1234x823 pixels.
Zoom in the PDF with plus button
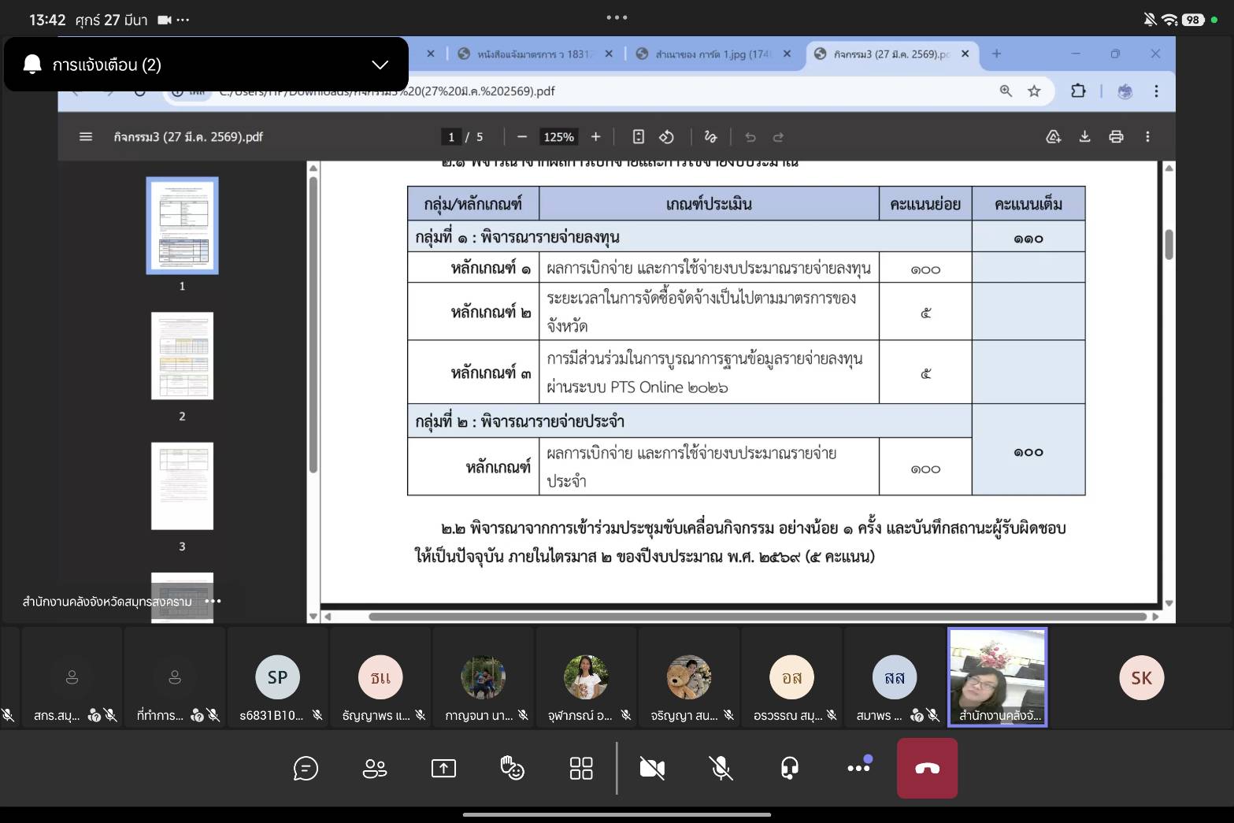[596, 137]
